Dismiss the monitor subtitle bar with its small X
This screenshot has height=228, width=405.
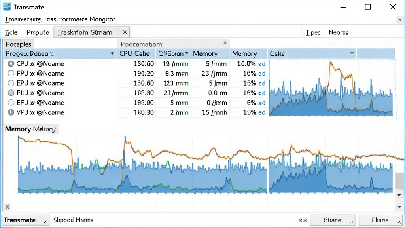click(400, 20)
